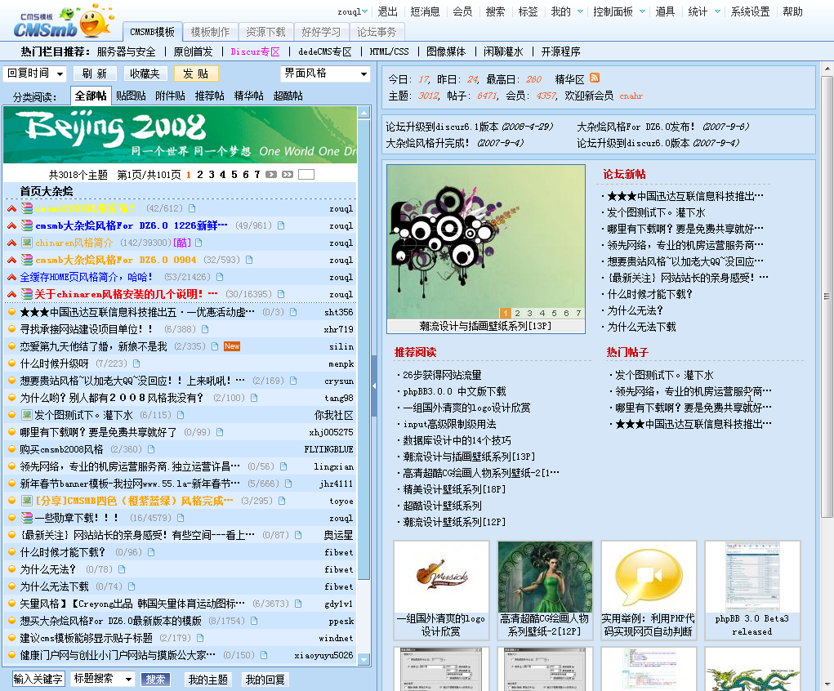834x691 pixels.
Task: Expand the 我的 menu arrow
Action: [x=580, y=11]
